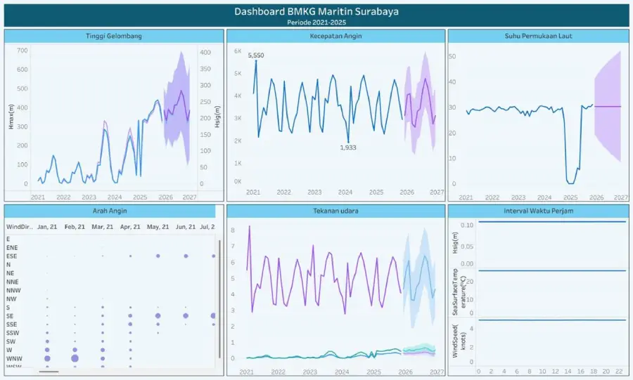Select the ENE wind direction row label

(12, 247)
